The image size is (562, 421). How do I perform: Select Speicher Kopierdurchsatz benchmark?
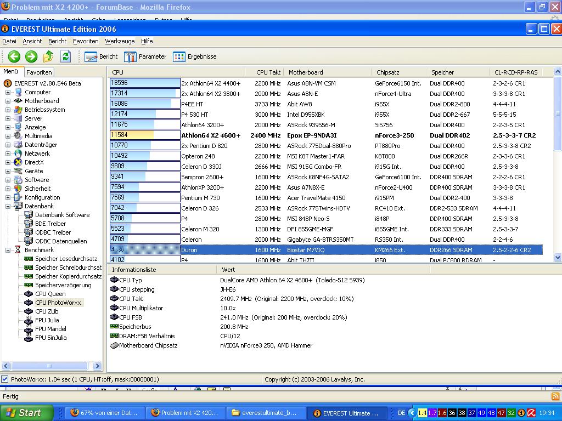coord(69,276)
